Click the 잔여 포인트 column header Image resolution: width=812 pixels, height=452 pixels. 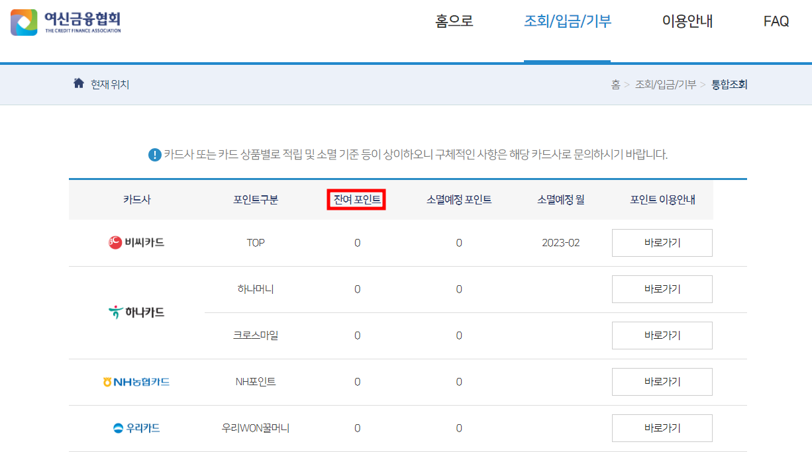tap(357, 200)
